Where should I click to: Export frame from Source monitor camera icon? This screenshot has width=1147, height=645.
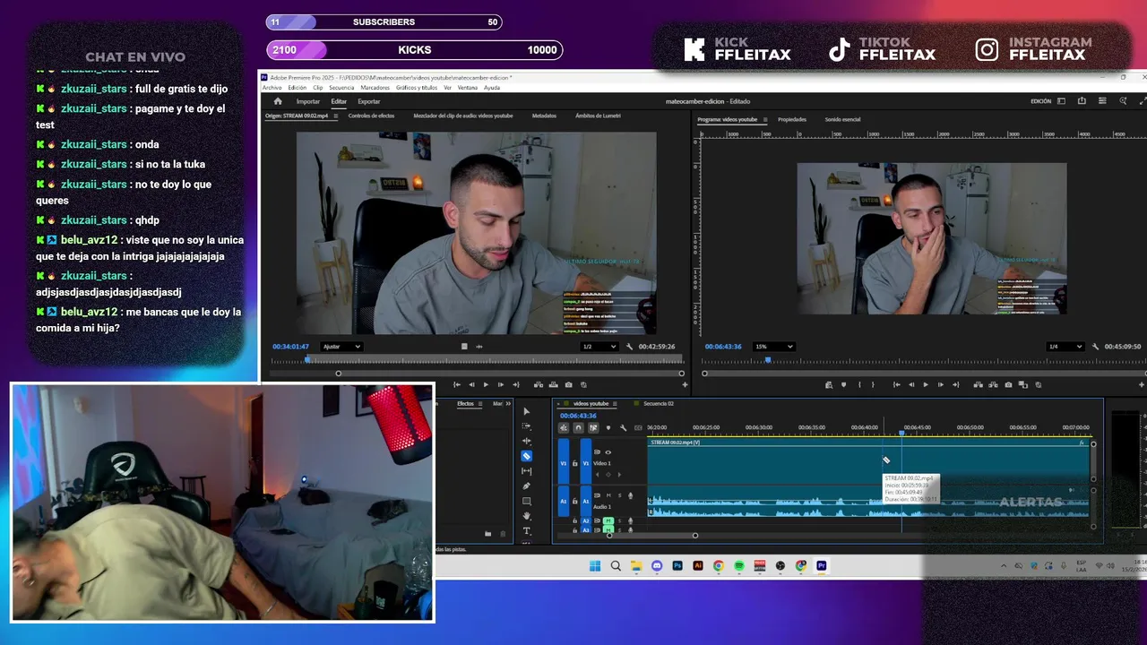point(568,384)
